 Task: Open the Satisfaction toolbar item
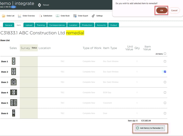(41, 16)
